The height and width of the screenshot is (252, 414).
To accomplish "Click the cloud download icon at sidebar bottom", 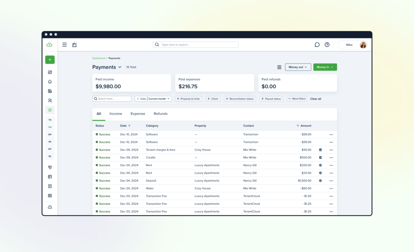I will click(x=50, y=207).
